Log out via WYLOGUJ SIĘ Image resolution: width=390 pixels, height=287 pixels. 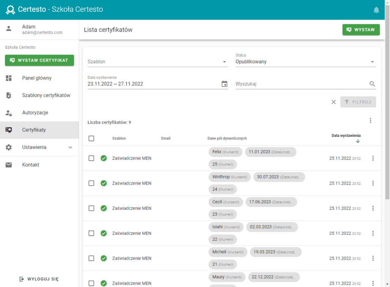pos(39,279)
